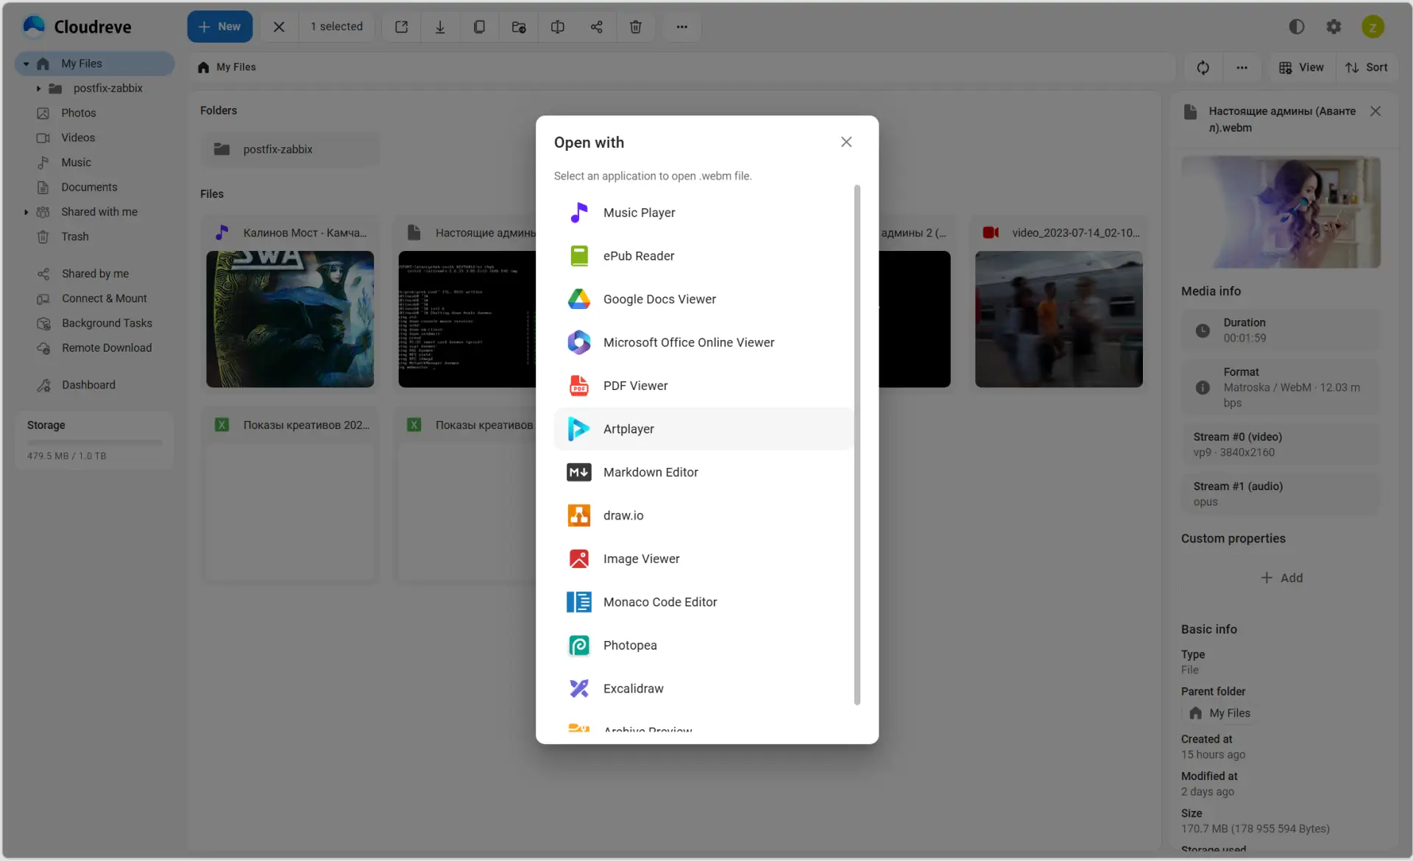
Task: Close the Open with dialog
Action: (x=846, y=142)
